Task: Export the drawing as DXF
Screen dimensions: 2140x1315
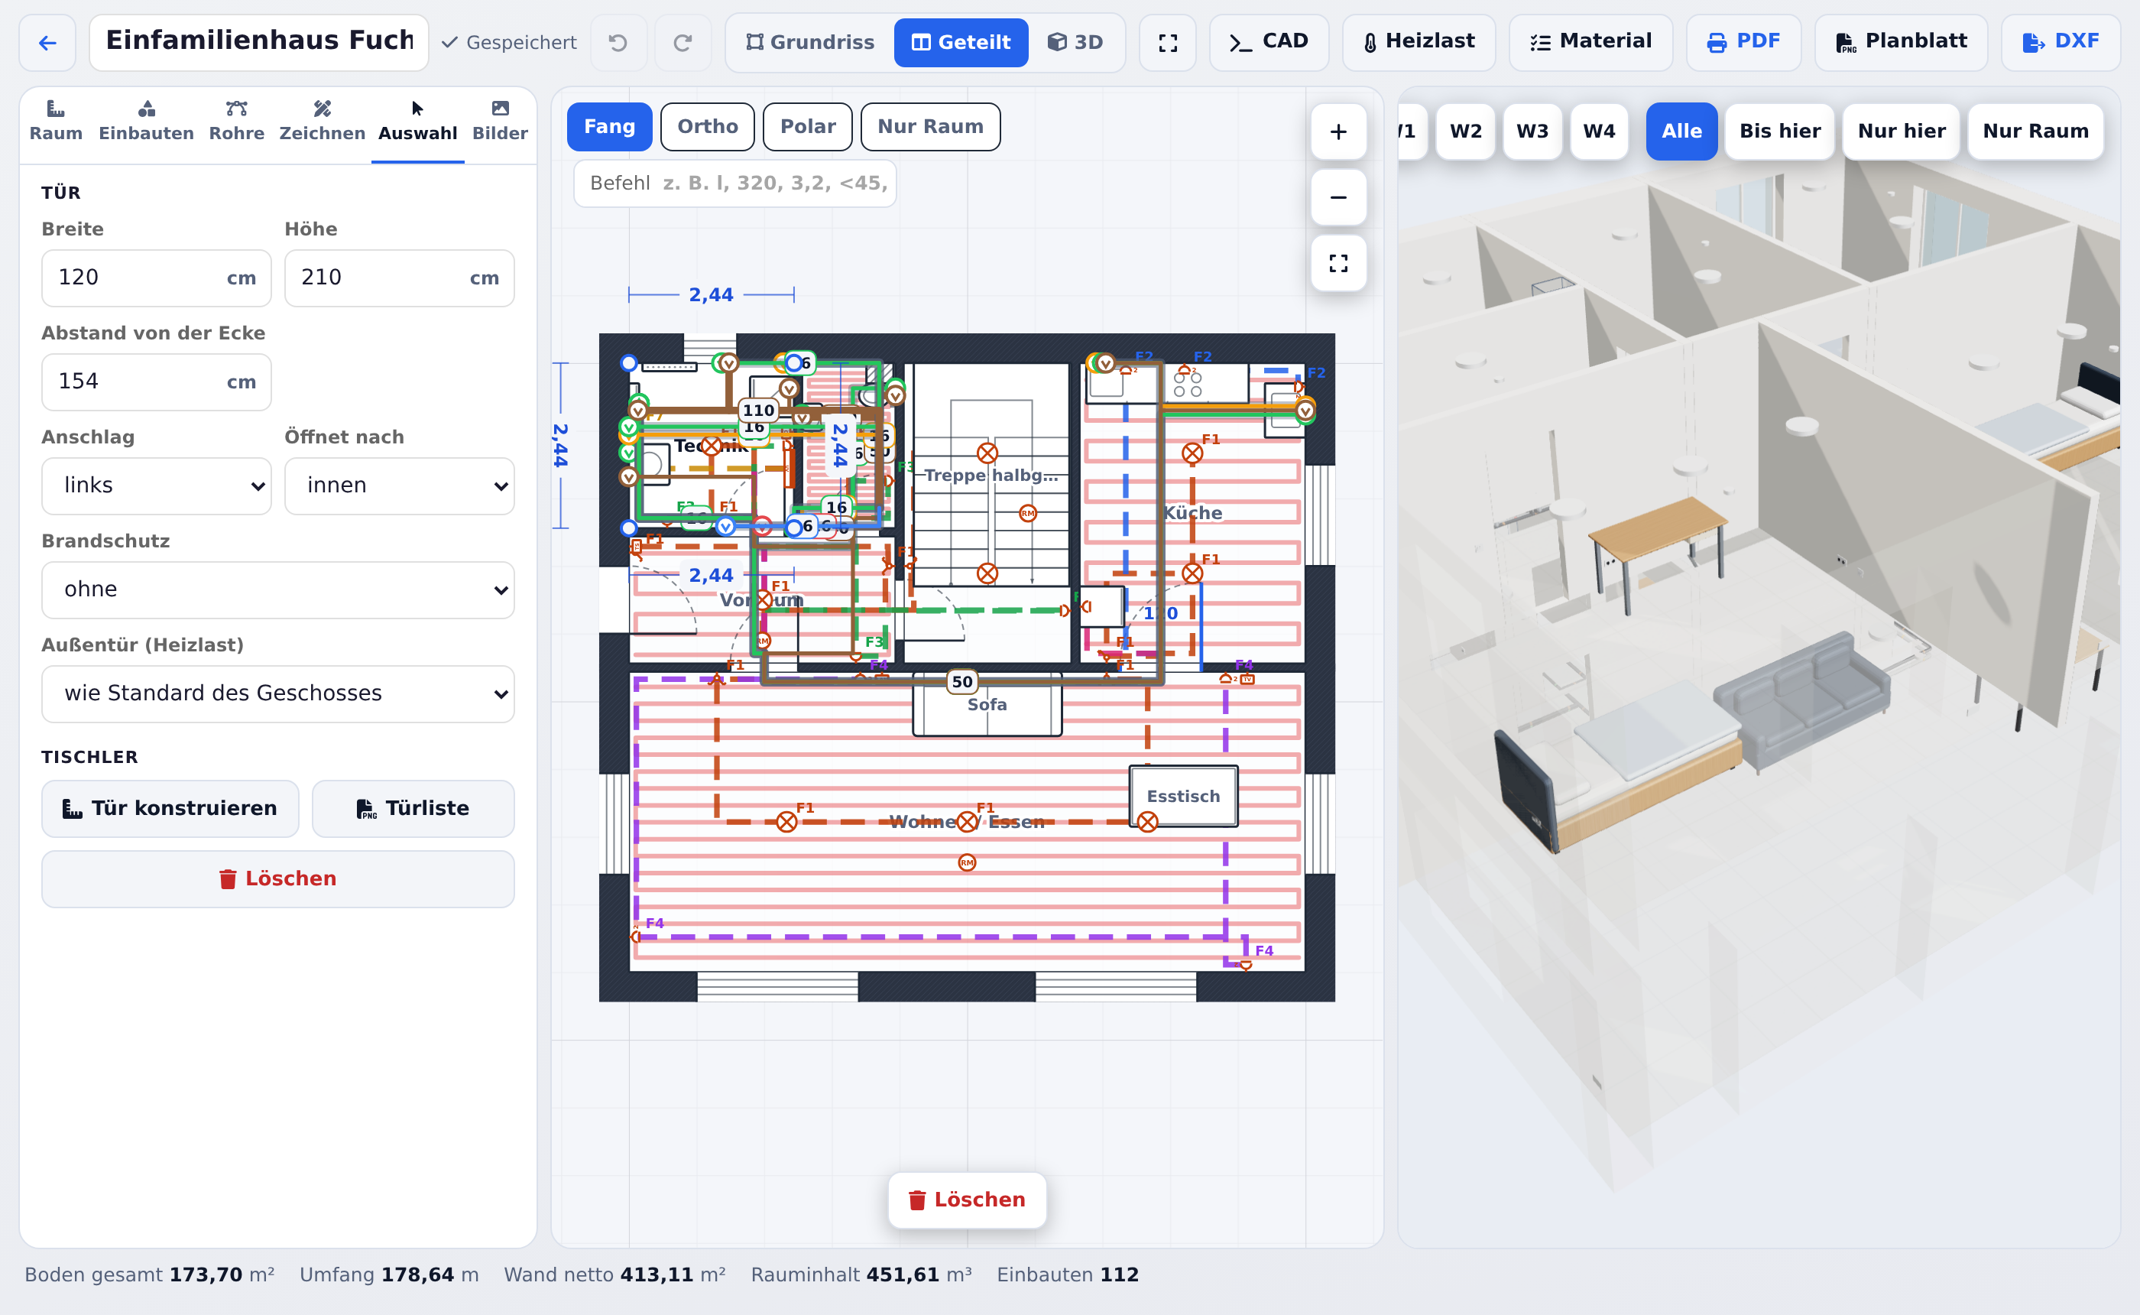Action: (2060, 42)
